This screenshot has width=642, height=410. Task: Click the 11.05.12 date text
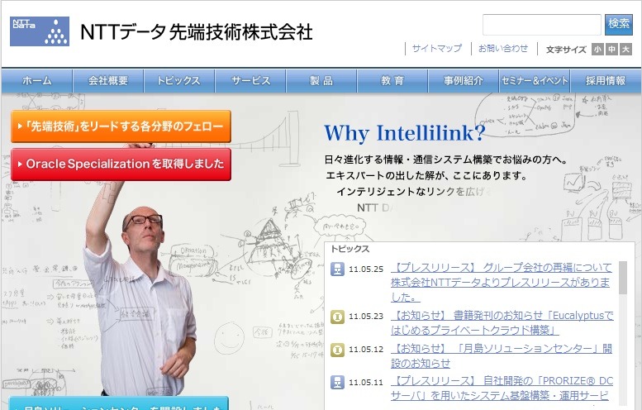[x=366, y=350]
